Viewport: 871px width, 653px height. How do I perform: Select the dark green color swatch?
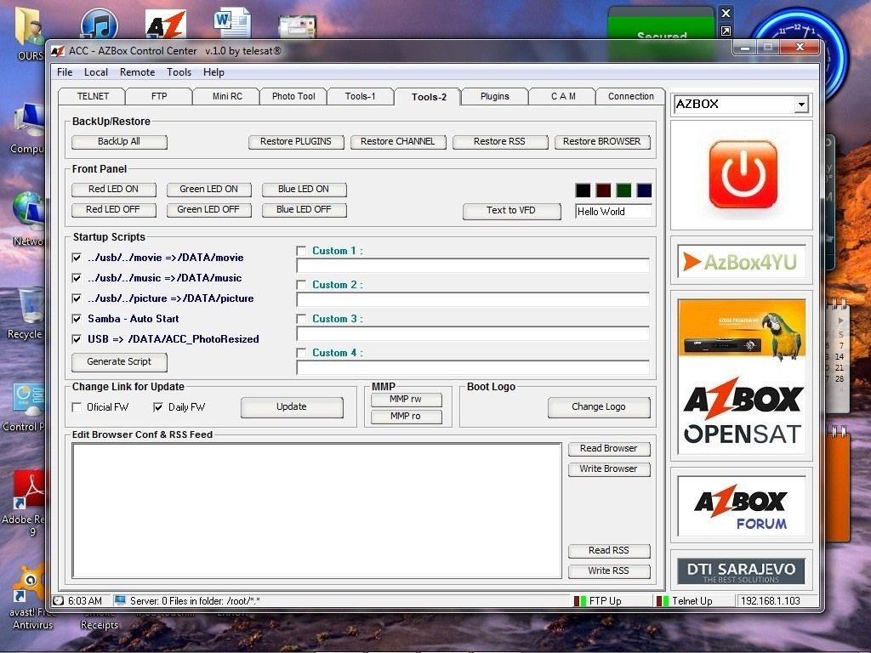click(623, 190)
